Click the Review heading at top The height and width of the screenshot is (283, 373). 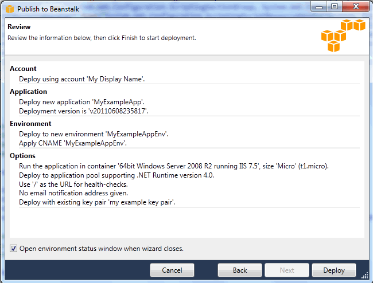[19, 27]
